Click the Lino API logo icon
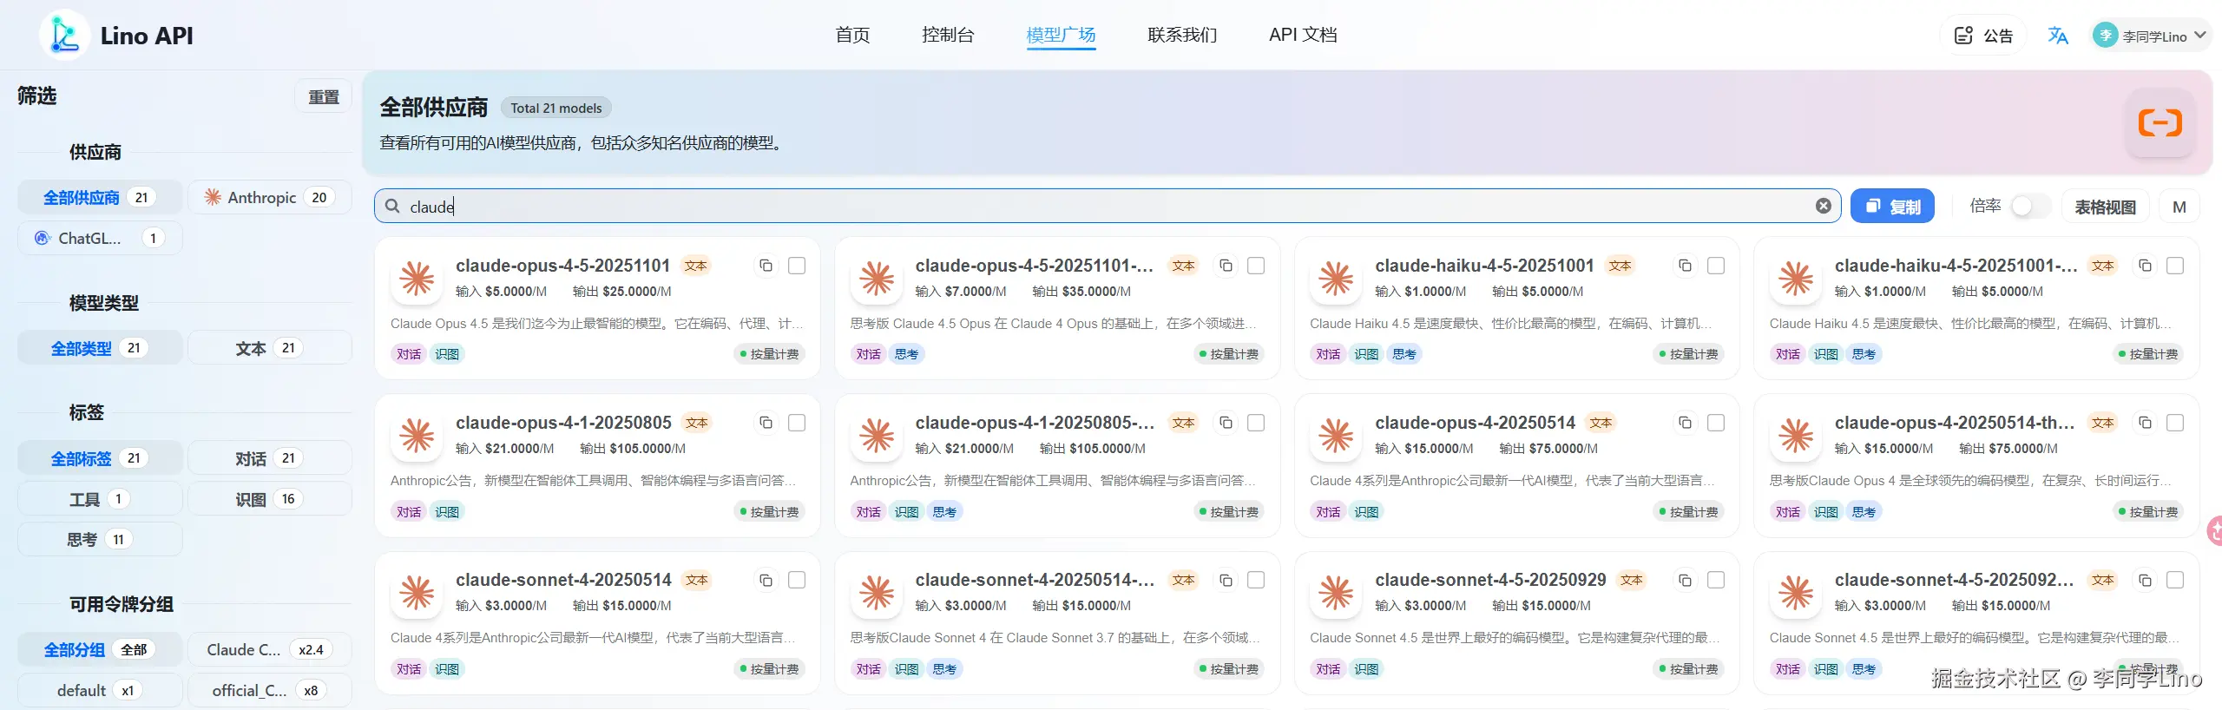2222x710 pixels. [x=64, y=35]
